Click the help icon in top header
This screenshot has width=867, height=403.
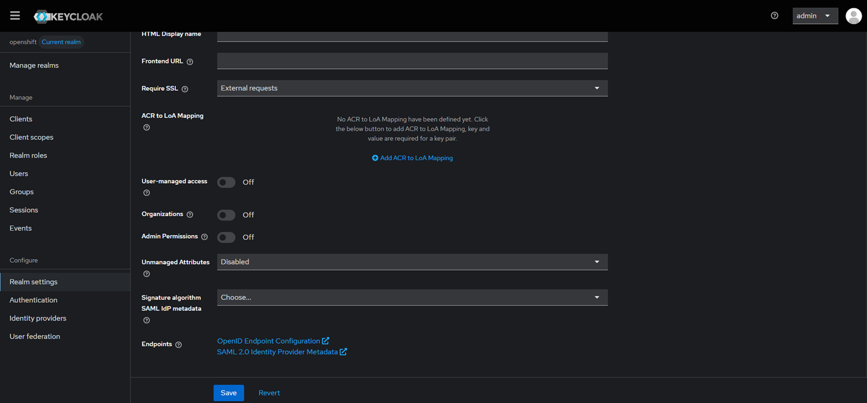pos(774,16)
